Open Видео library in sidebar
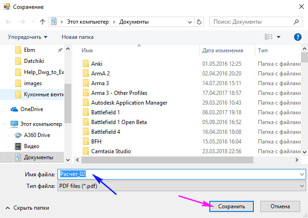The image size is (308, 218). (31, 146)
